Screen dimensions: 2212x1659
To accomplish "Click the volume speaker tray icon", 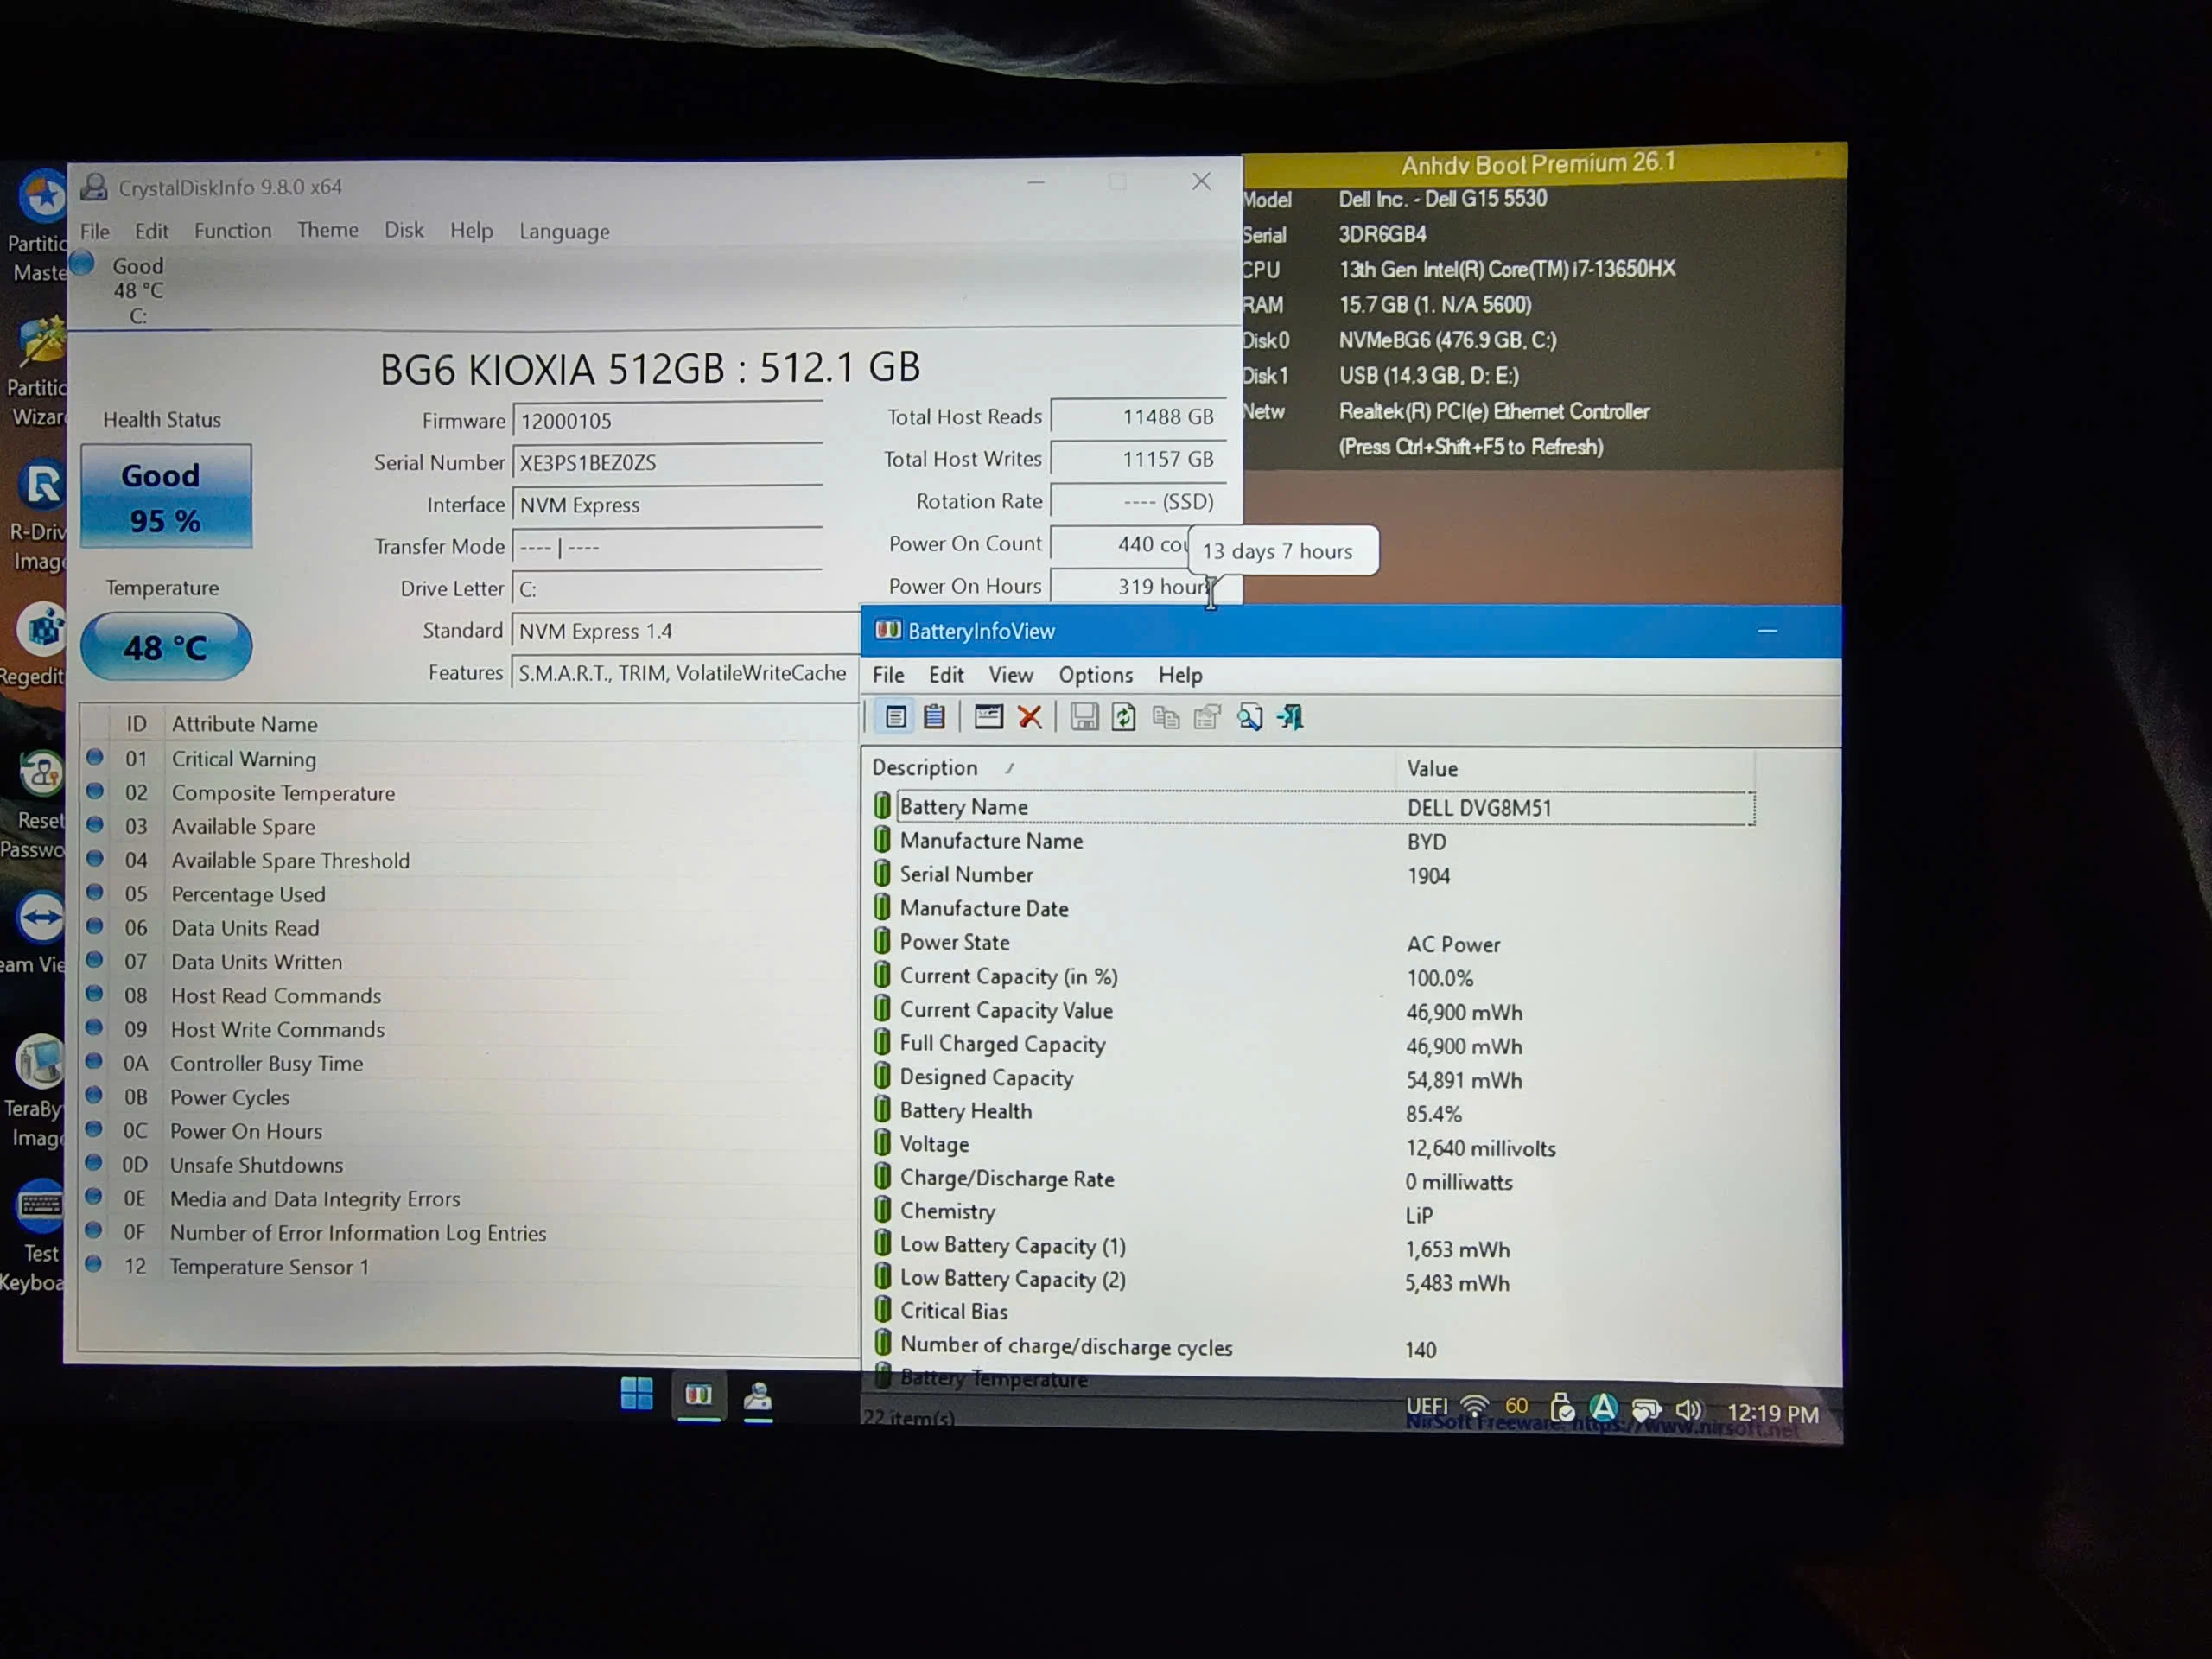I will point(1688,1410).
